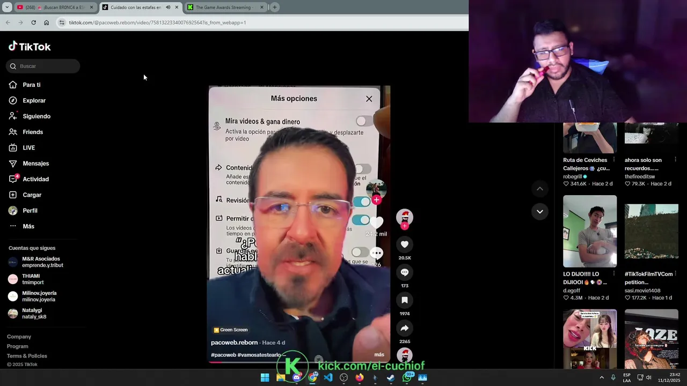Follow creator with red plus badge

405,226
